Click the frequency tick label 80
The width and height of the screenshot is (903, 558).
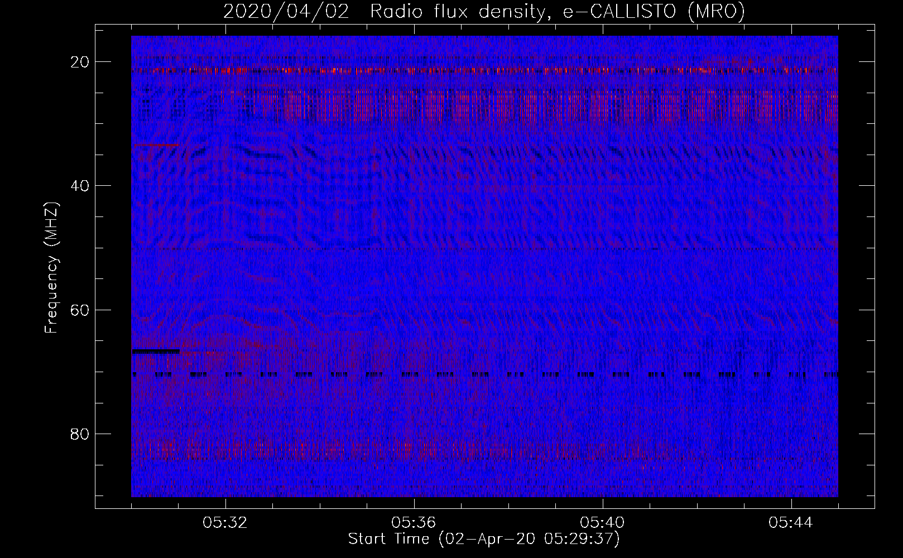point(80,434)
